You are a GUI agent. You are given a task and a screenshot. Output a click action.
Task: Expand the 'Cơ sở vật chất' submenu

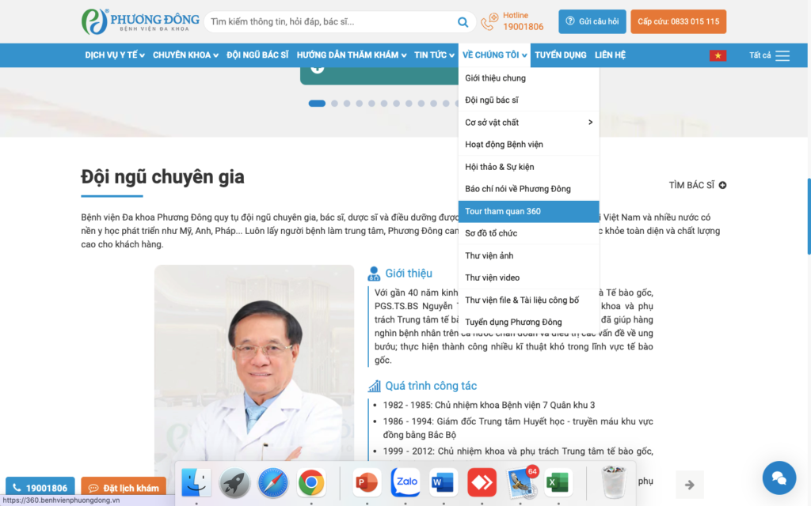(x=528, y=123)
